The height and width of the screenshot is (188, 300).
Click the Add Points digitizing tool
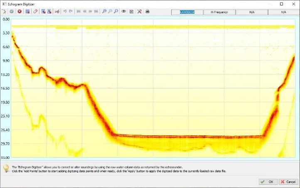[4, 12]
